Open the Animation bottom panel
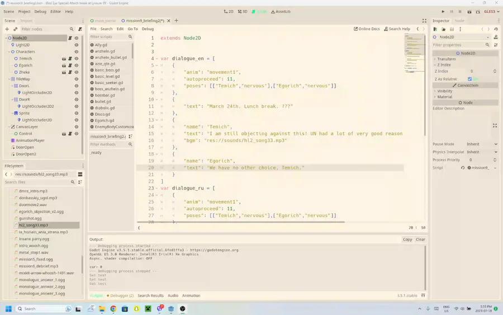The height and width of the screenshot is (315, 503). pos(191,295)
